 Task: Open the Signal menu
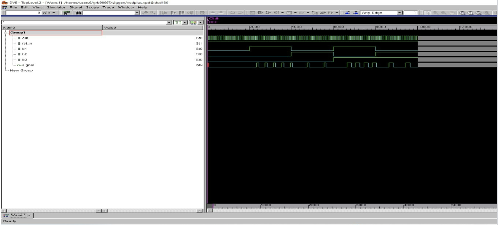tap(75, 7)
